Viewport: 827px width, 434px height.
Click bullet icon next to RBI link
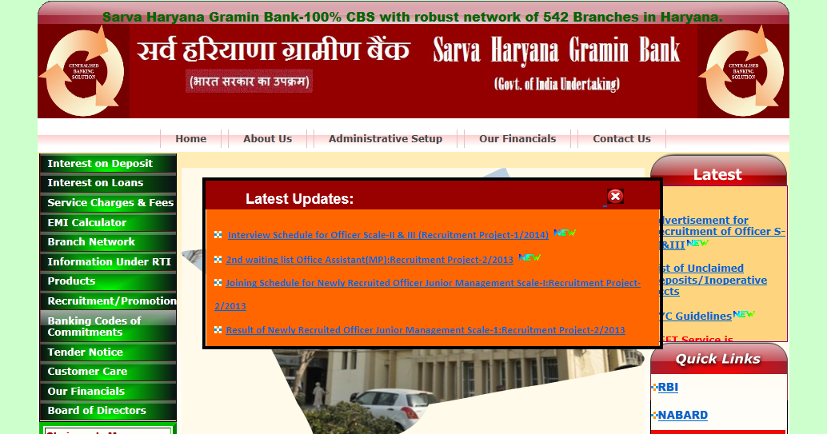655,387
